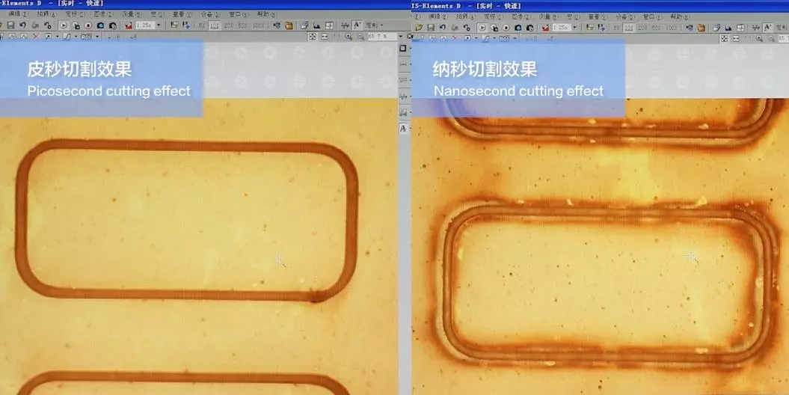This screenshot has height=395, width=789.
Task: Click red Record button in left window
Action: tap(88, 25)
